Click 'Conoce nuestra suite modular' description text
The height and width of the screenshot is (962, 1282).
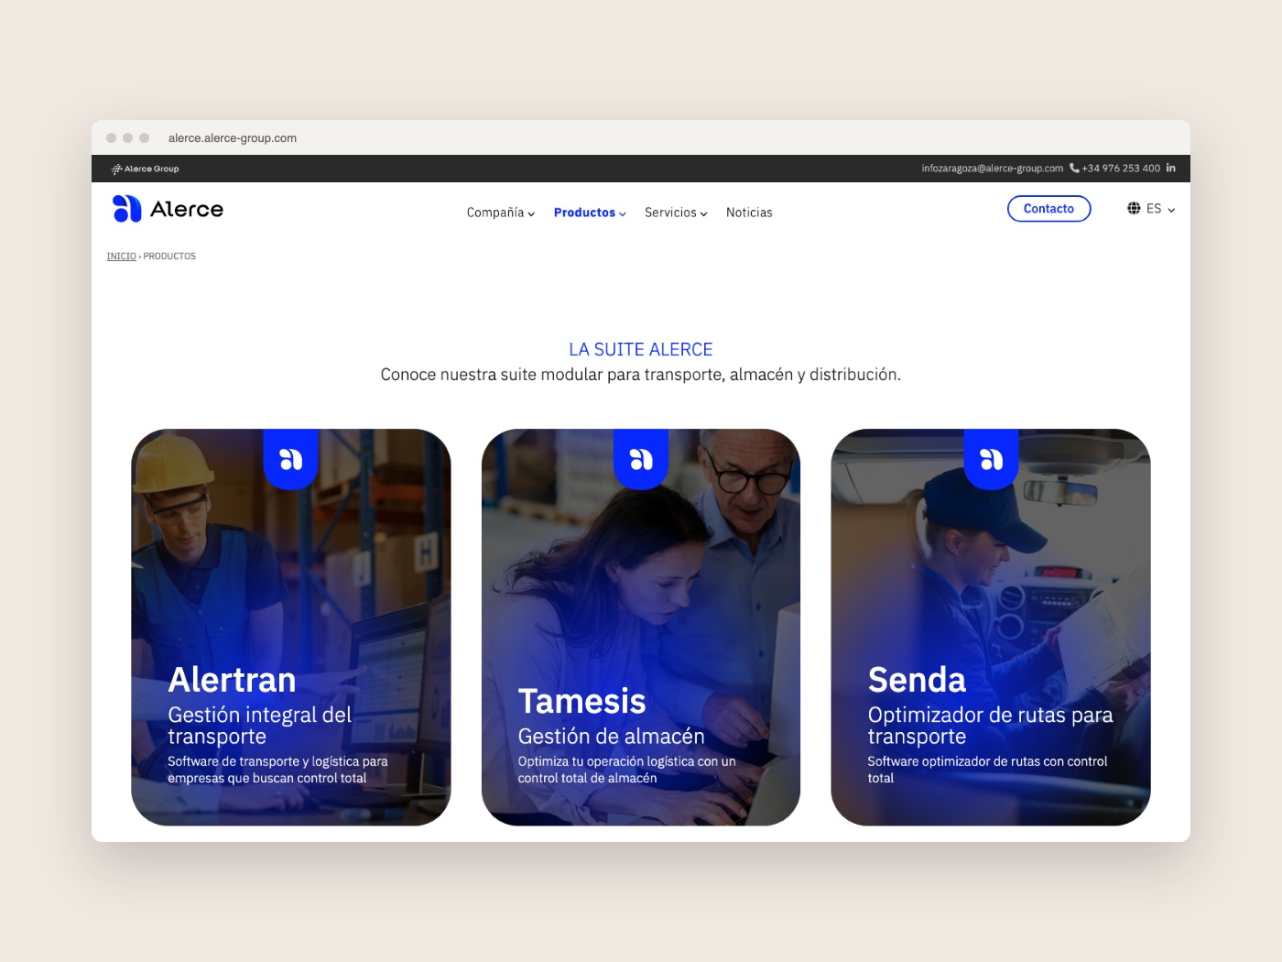[641, 375]
